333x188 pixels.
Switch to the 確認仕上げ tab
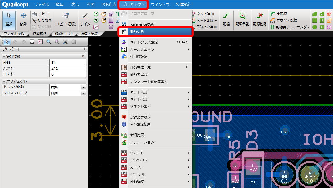63,33
